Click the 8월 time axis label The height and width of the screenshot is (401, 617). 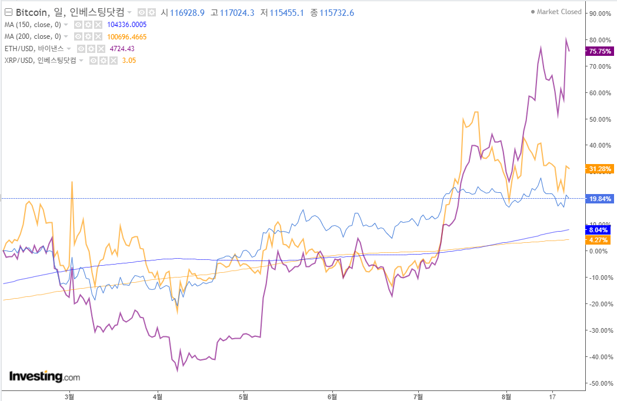(507, 396)
